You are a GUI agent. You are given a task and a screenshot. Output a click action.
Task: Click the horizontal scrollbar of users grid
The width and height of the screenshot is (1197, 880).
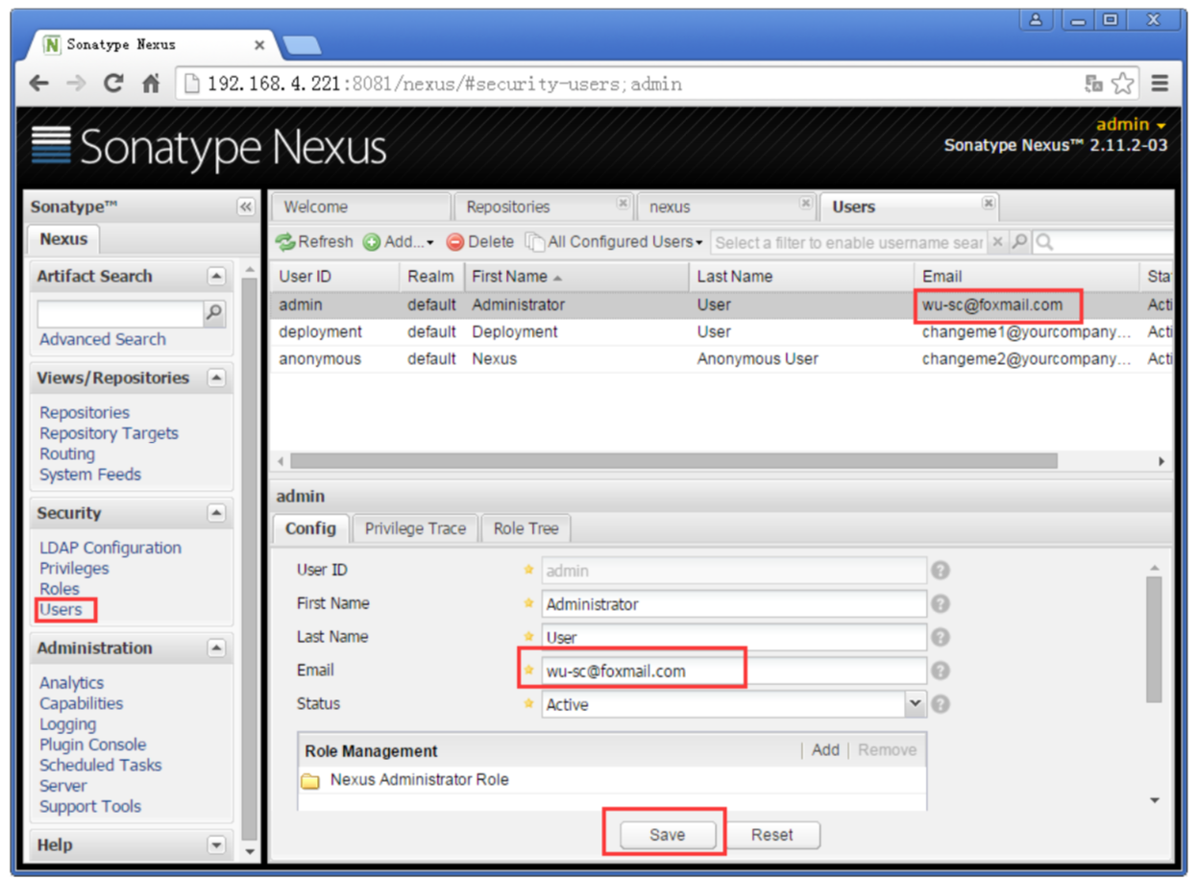[673, 461]
